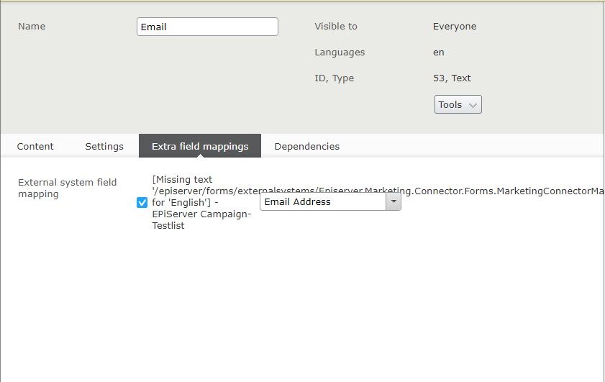The height and width of the screenshot is (382, 605).
Task: Click the EPiServer Campaign-Testlist text
Action: pos(201,219)
